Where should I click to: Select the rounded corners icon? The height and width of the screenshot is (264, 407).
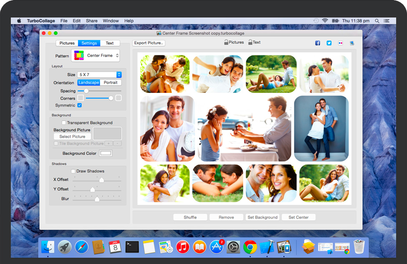[119, 98]
